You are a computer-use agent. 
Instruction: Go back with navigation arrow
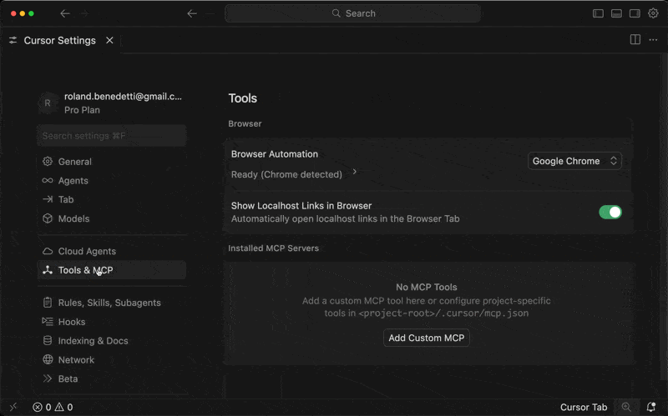click(x=192, y=13)
